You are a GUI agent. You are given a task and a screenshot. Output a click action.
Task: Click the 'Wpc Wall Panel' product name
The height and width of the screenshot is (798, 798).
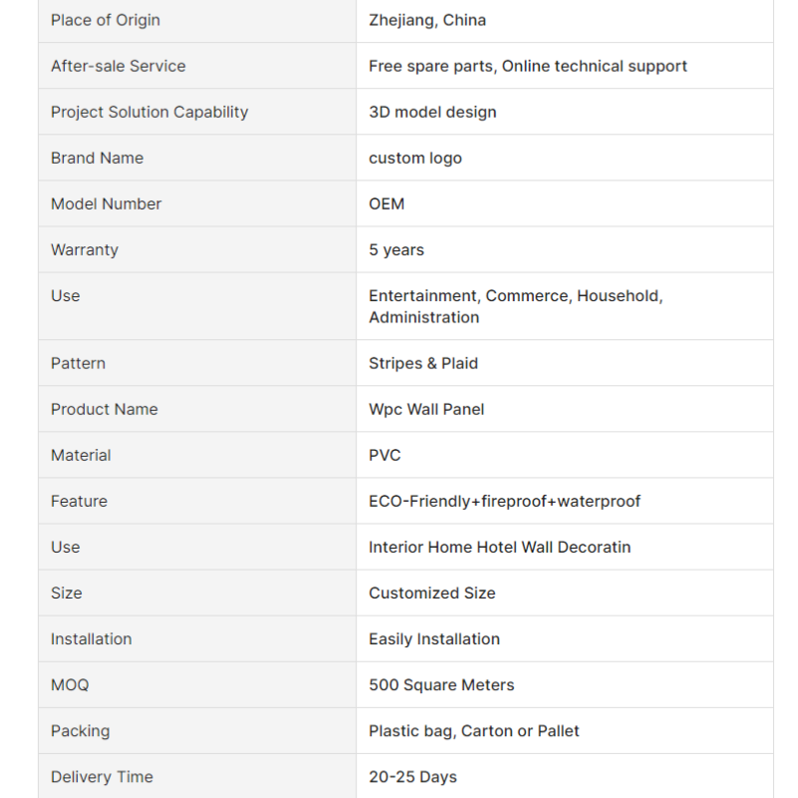(426, 409)
